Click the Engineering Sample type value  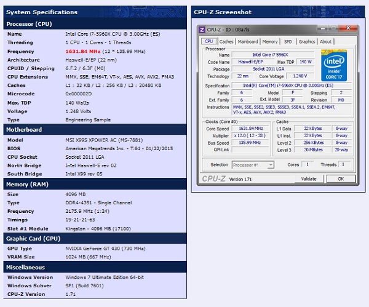(x=88, y=119)
